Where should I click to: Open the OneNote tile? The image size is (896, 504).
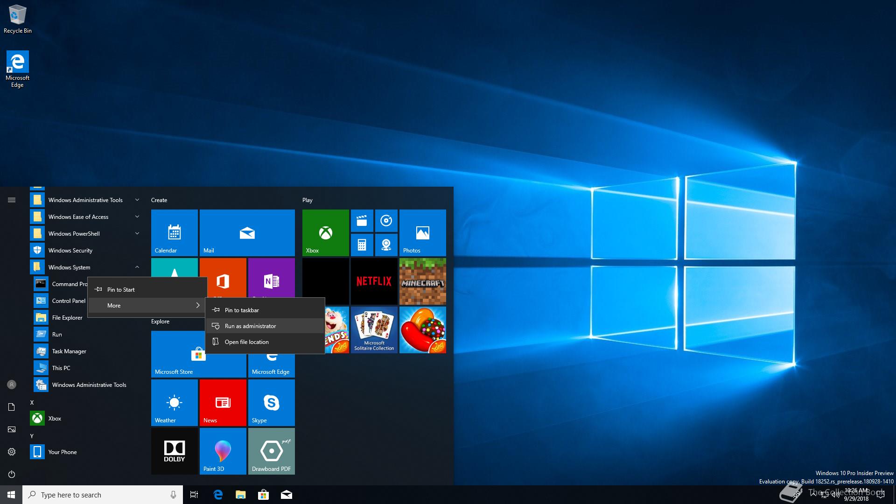272,278
